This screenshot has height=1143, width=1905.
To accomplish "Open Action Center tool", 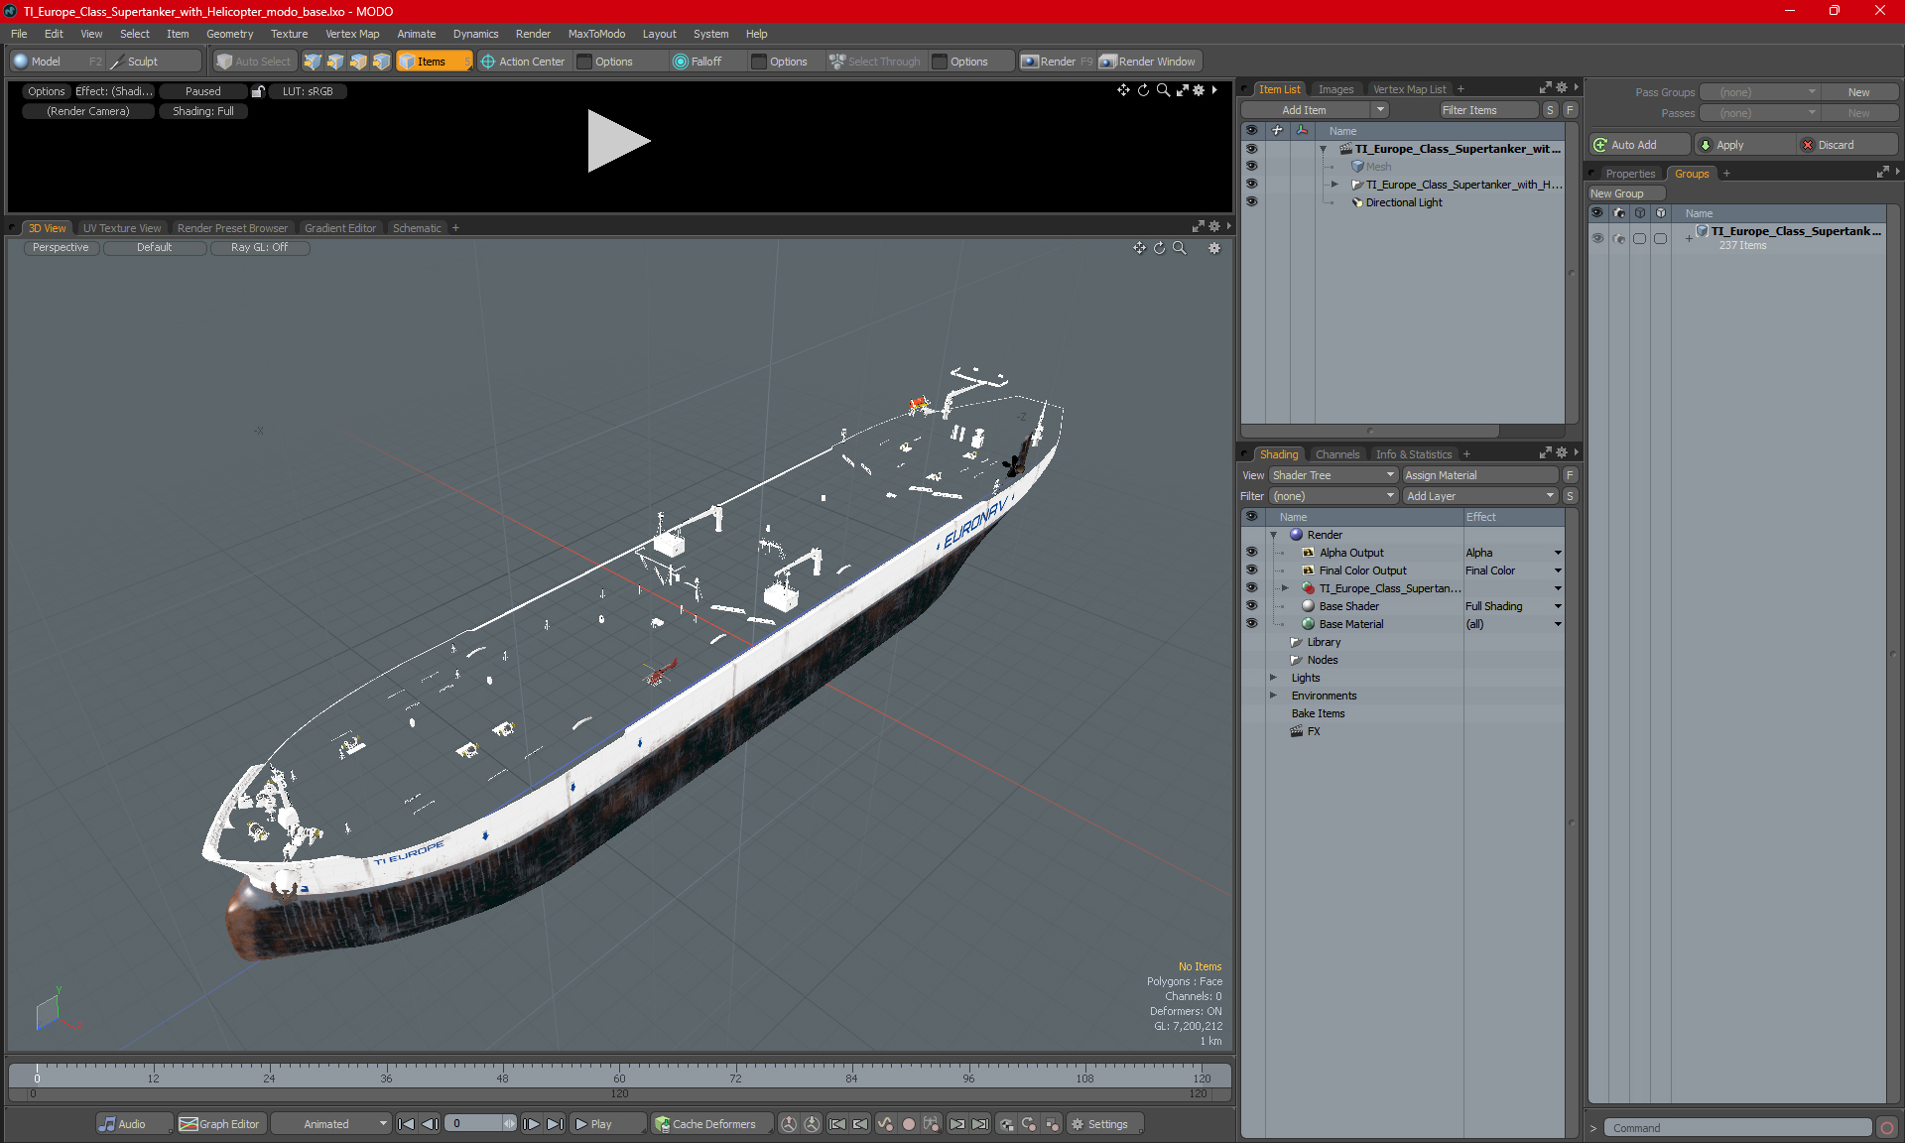I will click(523, 62).
